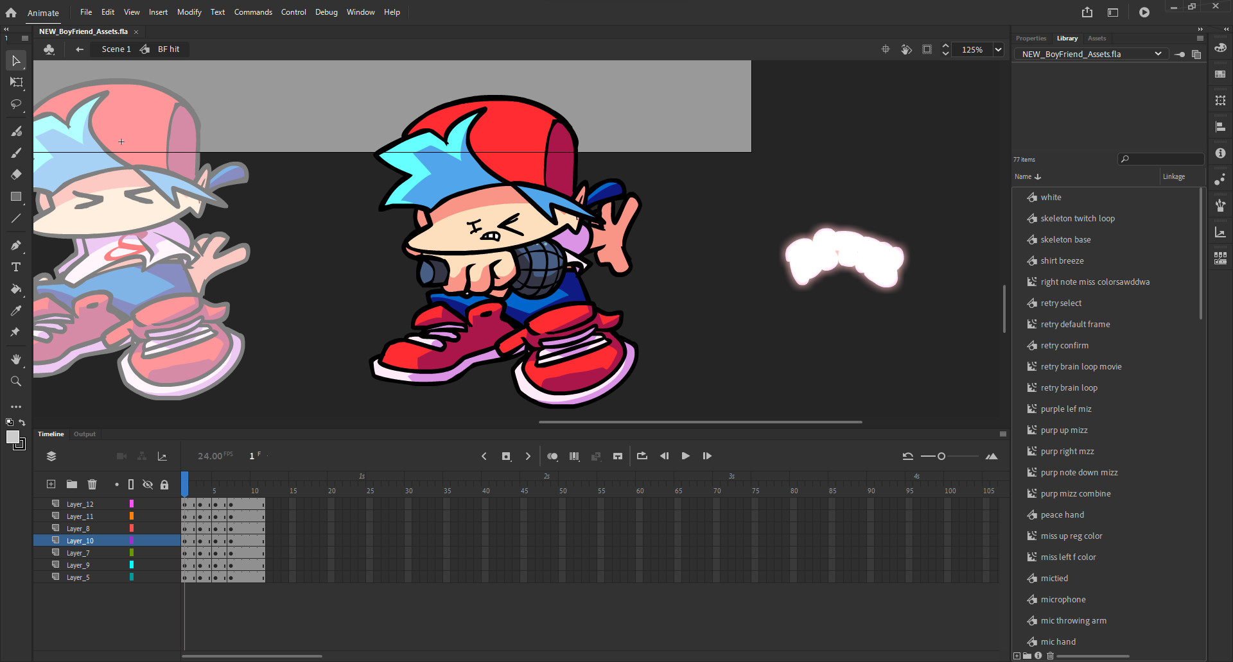Toggle visibility for Layer_10
The height and width of the screenshot is (662, 1233).
pos(148,540)
